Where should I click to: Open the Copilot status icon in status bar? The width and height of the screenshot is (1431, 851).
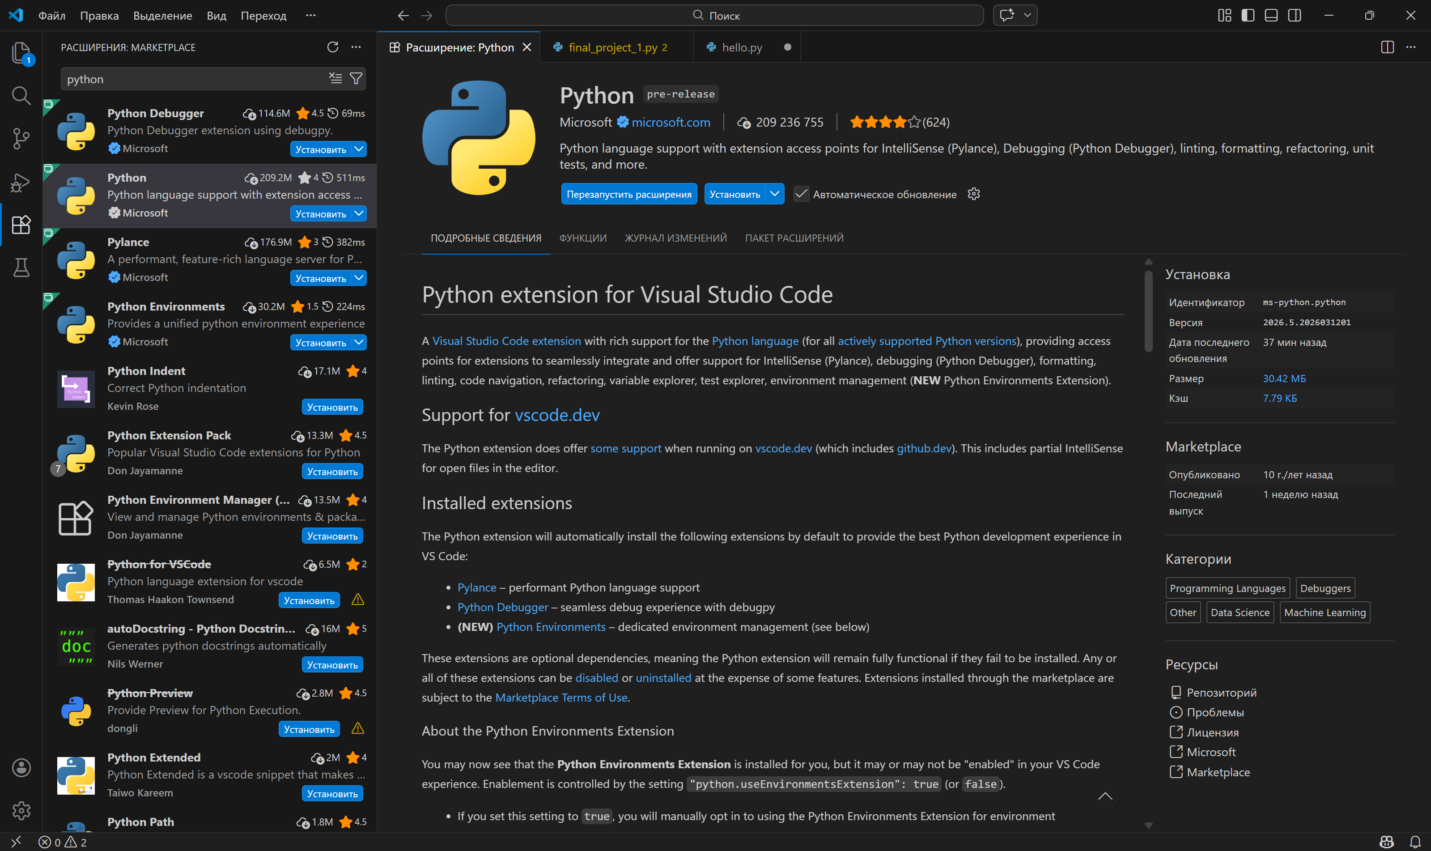(1386, 842)
